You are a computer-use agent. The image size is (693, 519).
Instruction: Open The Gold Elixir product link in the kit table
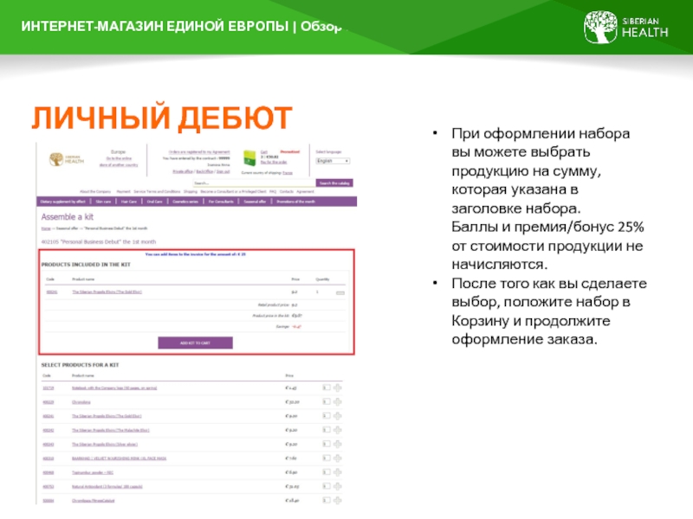pyautogui.click(x=107, y=292)
